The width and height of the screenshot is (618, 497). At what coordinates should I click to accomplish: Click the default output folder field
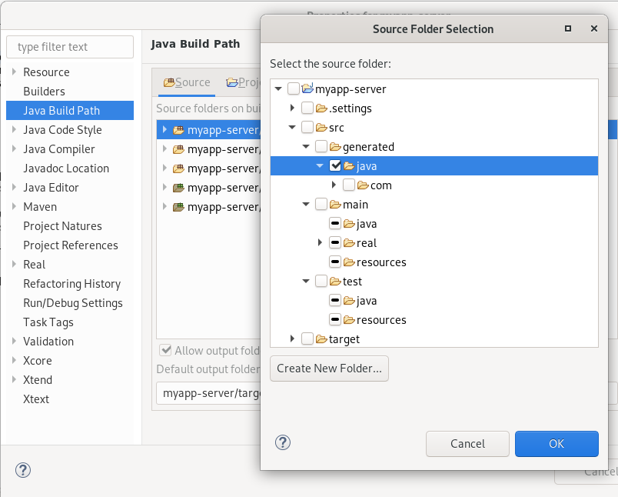pos(209,393)
